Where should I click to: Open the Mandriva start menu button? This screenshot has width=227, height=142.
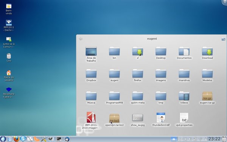tap(3, 139)
